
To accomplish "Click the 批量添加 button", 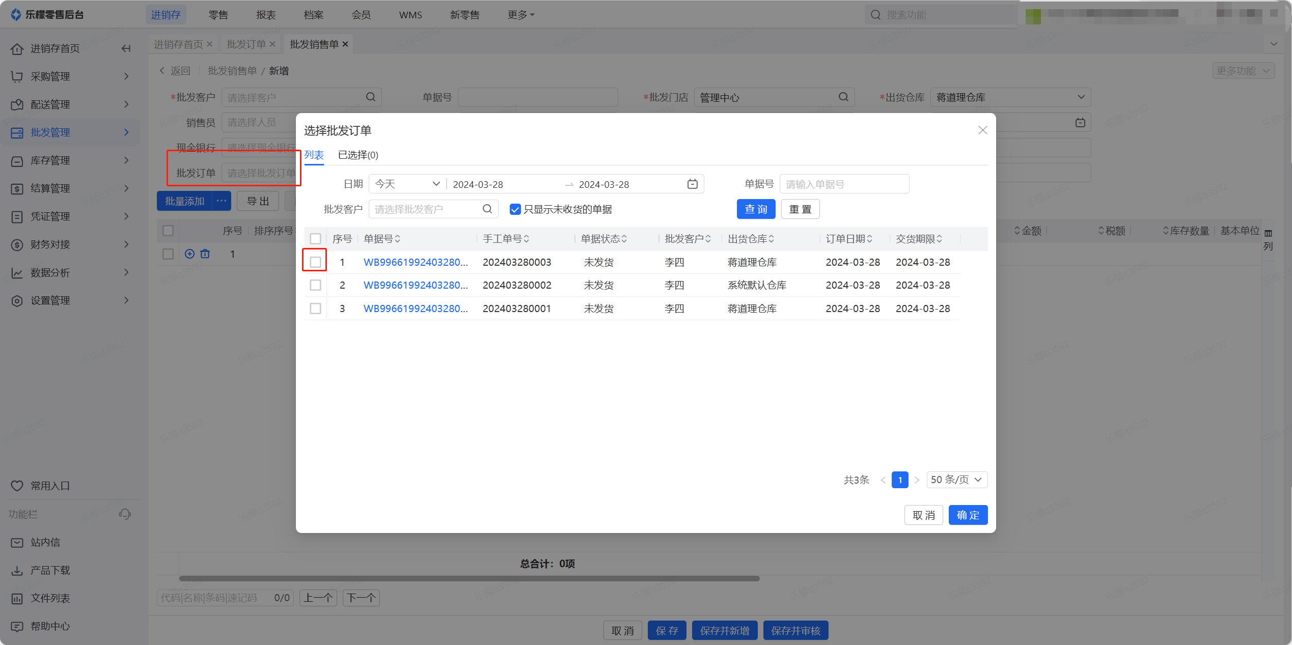I will tap(184, 201).
